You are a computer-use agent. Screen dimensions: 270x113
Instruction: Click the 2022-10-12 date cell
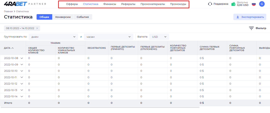[x=11, y=84]
